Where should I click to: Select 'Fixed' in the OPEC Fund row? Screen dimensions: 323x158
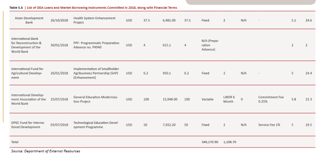tap(206, 125)
